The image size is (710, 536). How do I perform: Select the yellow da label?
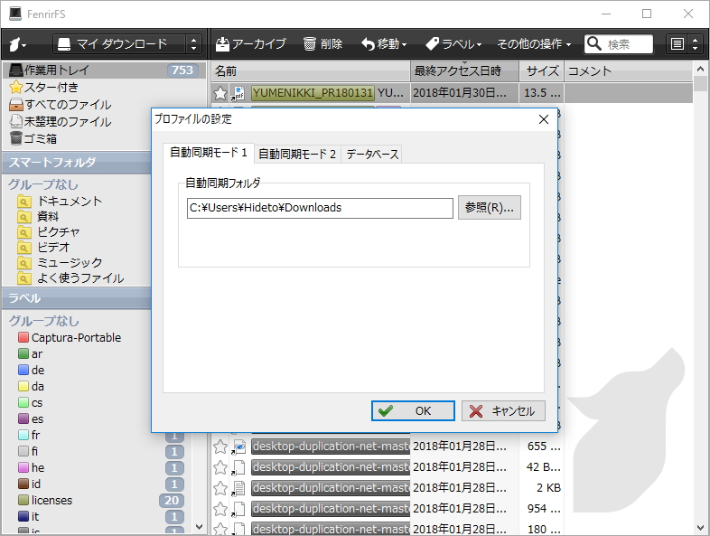tap(32, 387)
